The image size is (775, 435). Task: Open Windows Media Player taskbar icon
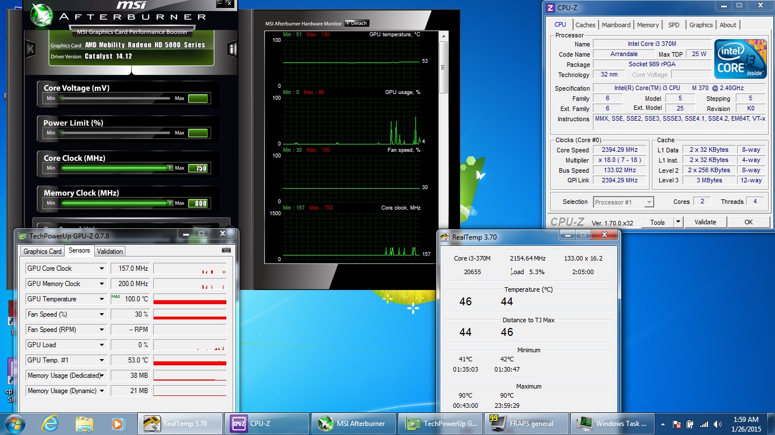[x=117, y=424]
